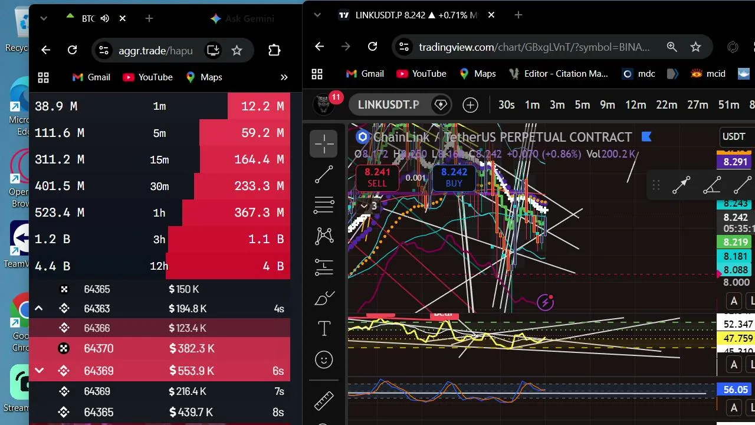Reload the TradingView page
This screenshot has height=425, width=755.
[x=372, y=47]
